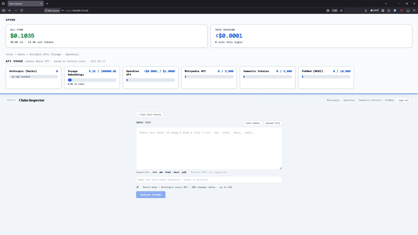This screenshot has height=235, width=418.
Task: Open the uBlock Origin extension icon
Action: point(402,10)
